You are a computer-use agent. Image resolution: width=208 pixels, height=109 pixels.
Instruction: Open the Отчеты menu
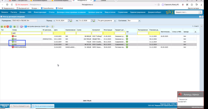click(x=51, y=12)
